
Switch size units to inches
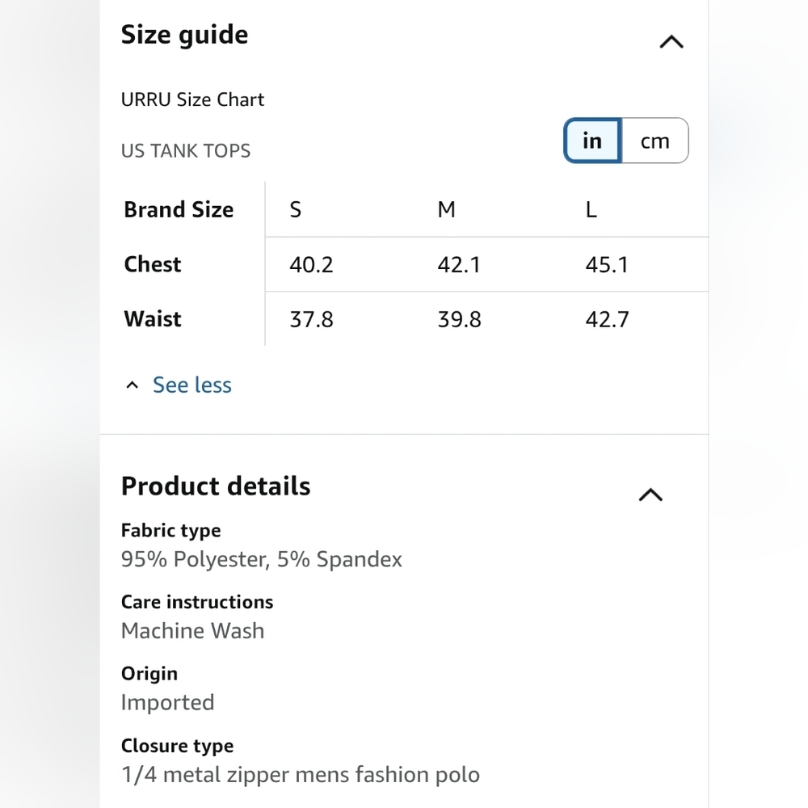(592, 141)
